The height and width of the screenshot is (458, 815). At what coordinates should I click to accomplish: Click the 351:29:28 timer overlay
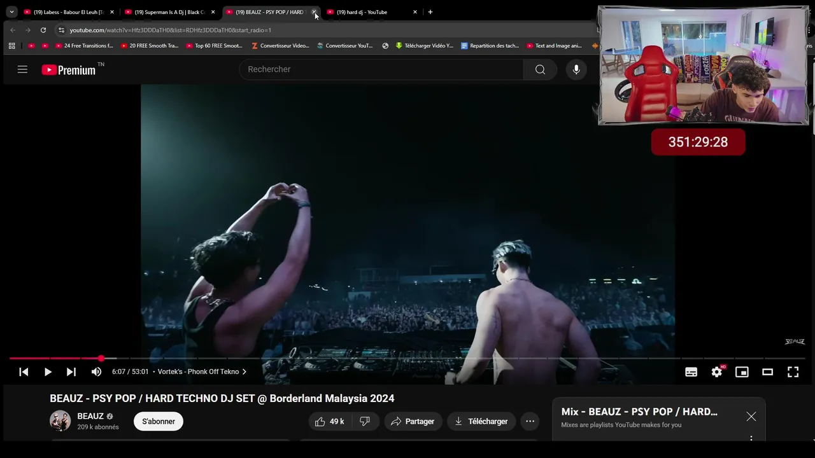698,142
